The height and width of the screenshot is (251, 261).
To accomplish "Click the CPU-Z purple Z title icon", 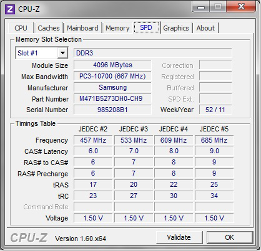I will click(10, 9).
